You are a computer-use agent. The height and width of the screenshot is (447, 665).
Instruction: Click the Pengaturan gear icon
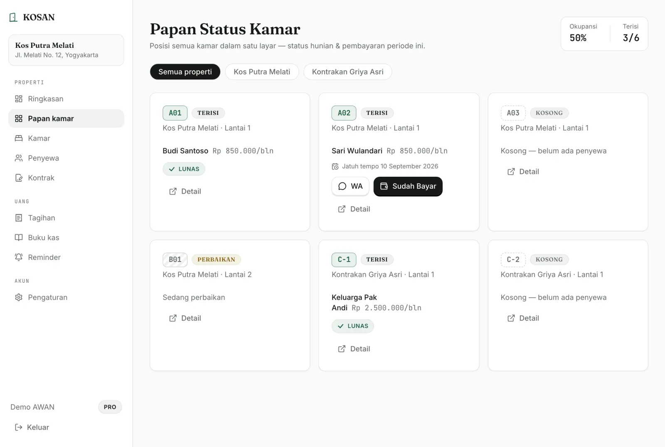click(x=19, y=297)
